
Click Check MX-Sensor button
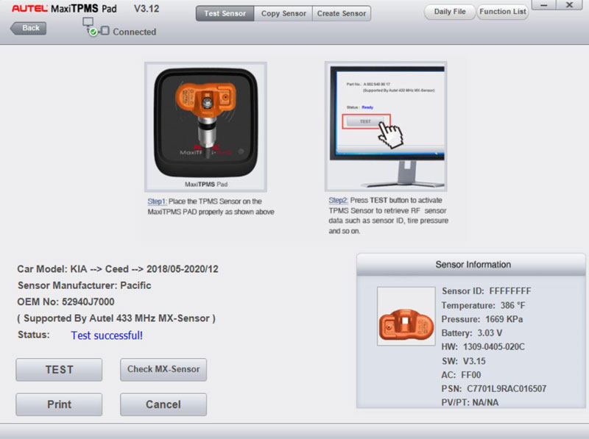pyautogui.click(x=163, y=370)
